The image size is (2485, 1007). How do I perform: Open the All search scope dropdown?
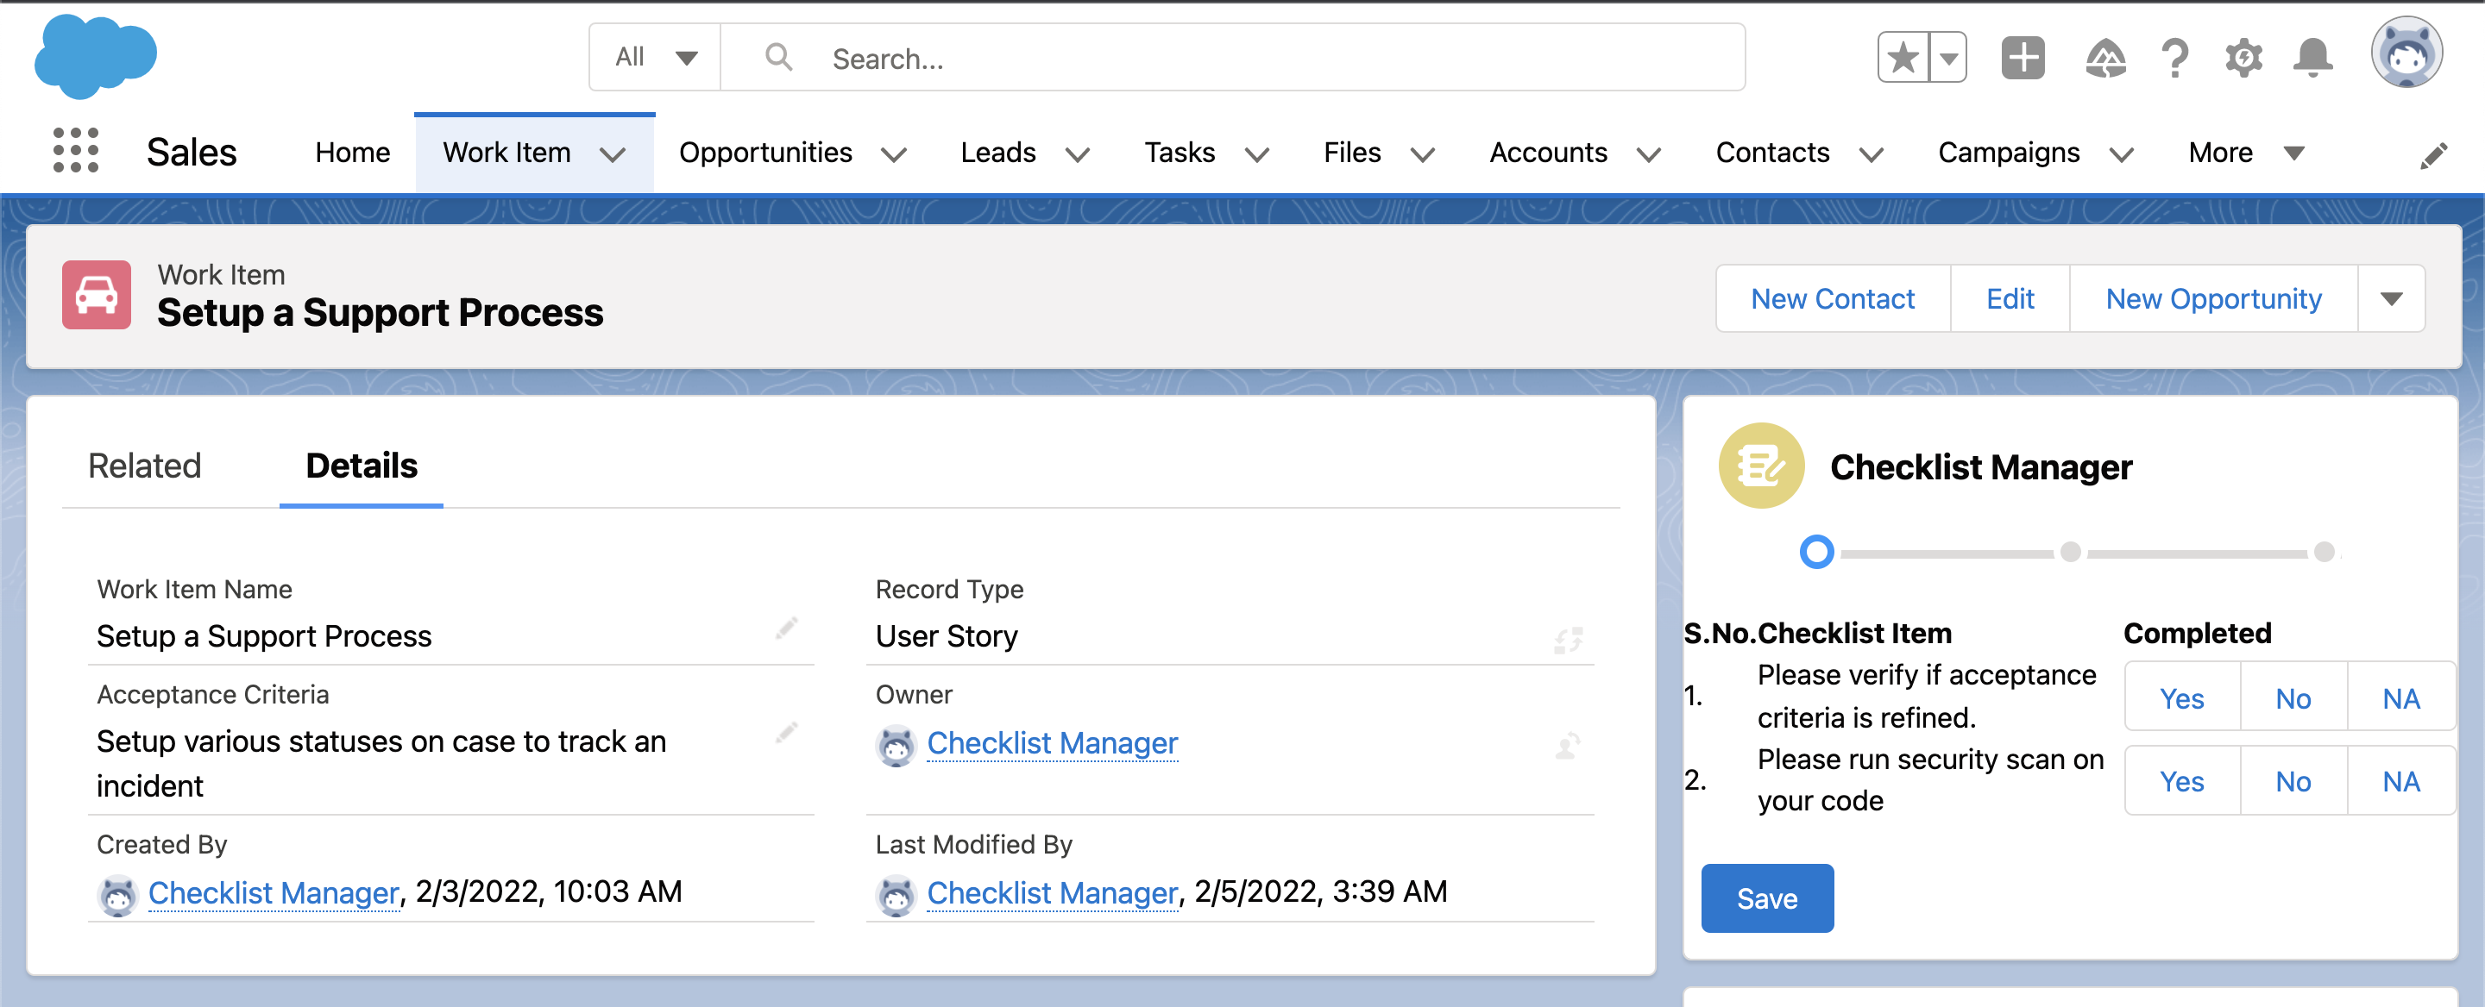pos(654,57)
